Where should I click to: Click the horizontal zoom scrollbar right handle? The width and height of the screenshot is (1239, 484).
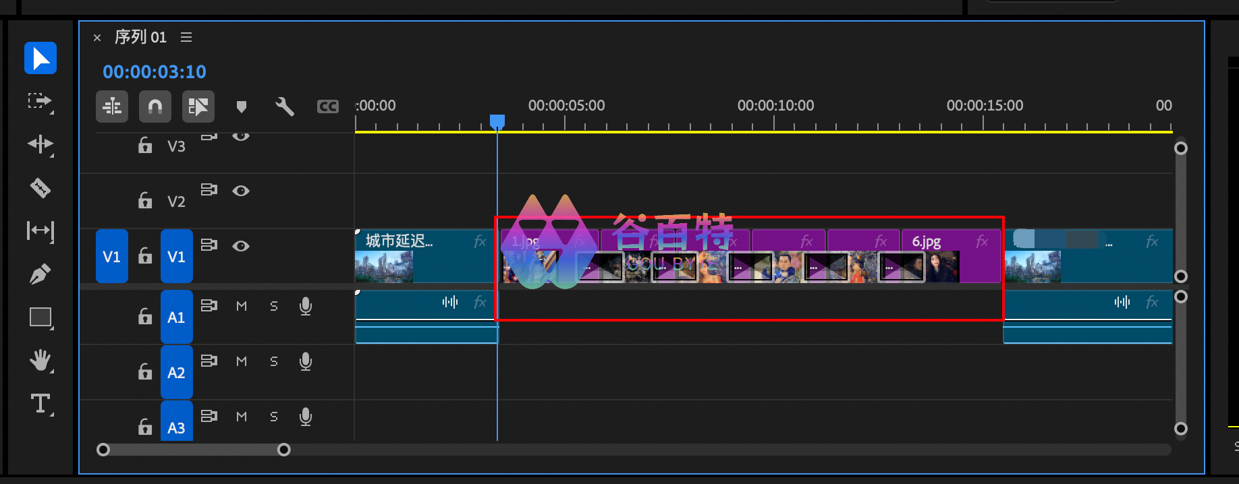(284, 450)
